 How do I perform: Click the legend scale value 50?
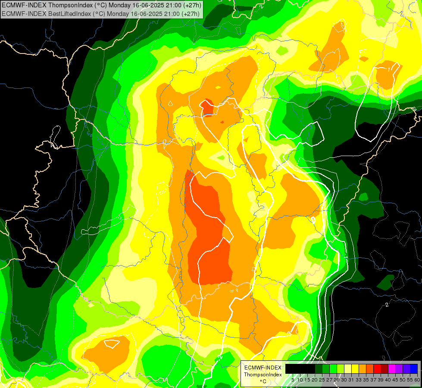(x=403, y=380)
